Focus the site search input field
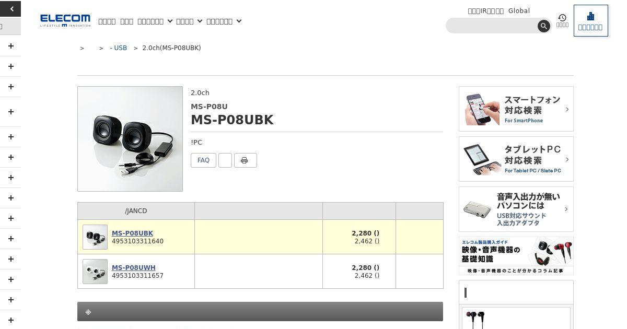The width and height of the screenshot is (627, 329). [x=491, y=26]
